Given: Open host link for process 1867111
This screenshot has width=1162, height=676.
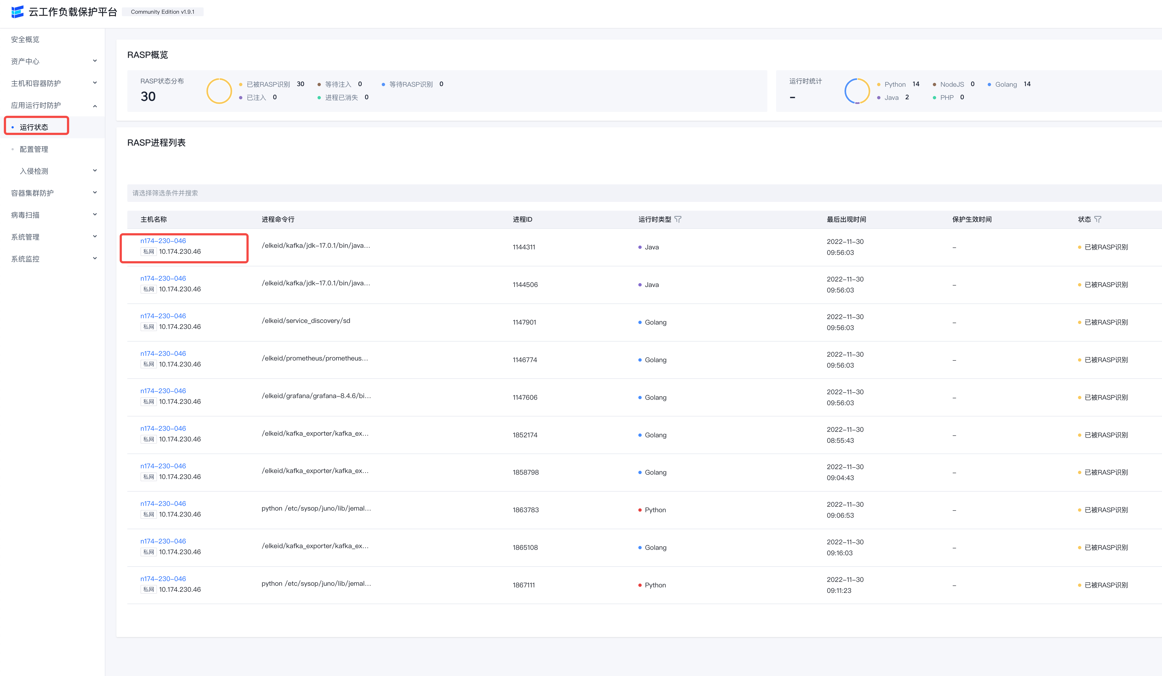Looking at the screenshot, I should pyautogui.click(x=163, y=579).
